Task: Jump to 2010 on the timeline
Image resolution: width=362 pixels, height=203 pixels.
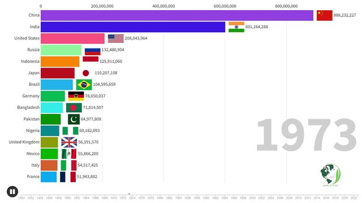Action: click(299, 198)
